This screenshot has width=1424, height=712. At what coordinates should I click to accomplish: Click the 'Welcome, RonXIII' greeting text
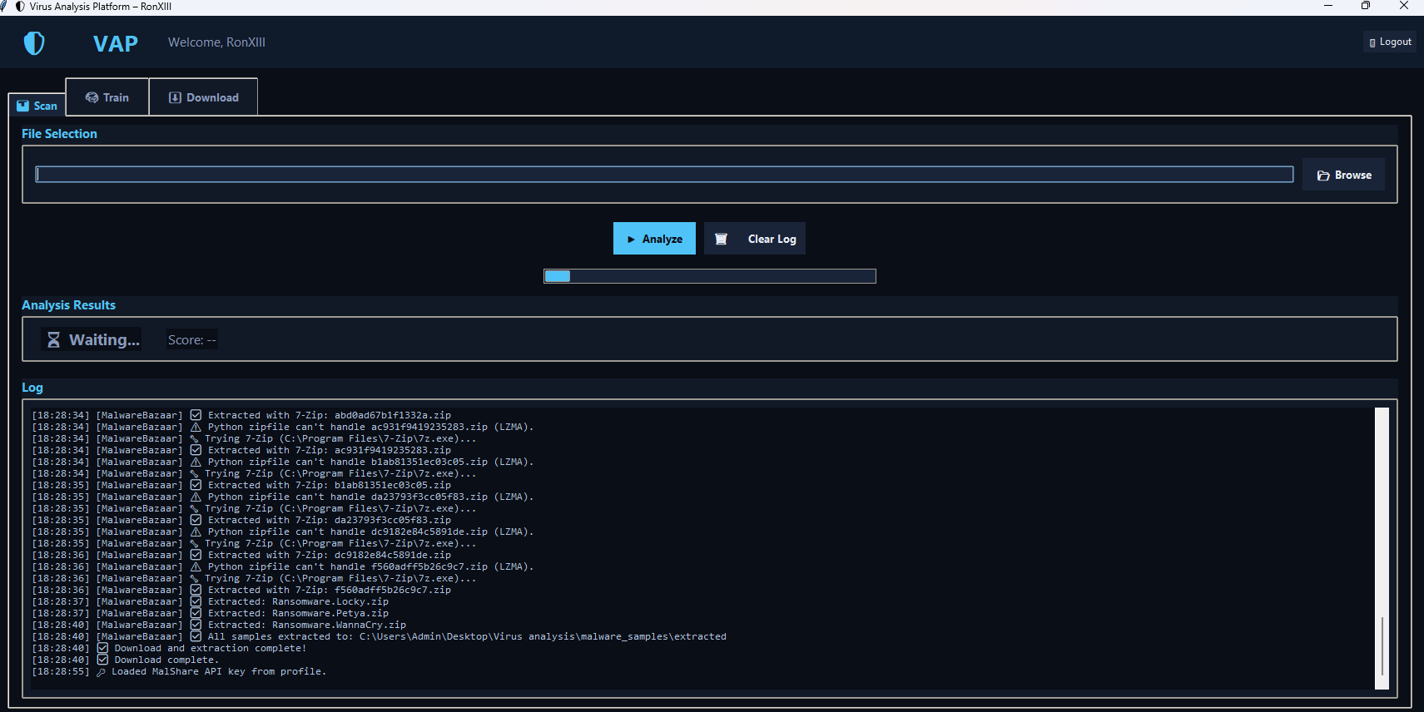coord(216,42)
